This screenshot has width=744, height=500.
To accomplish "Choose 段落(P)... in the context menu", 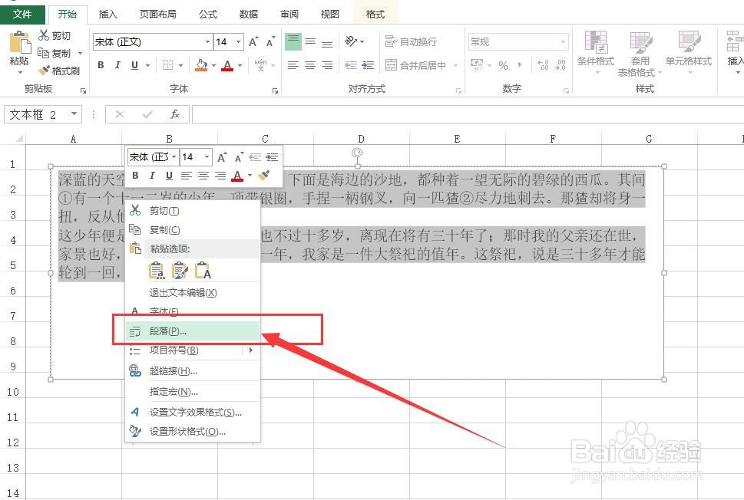I will point(193,331).
